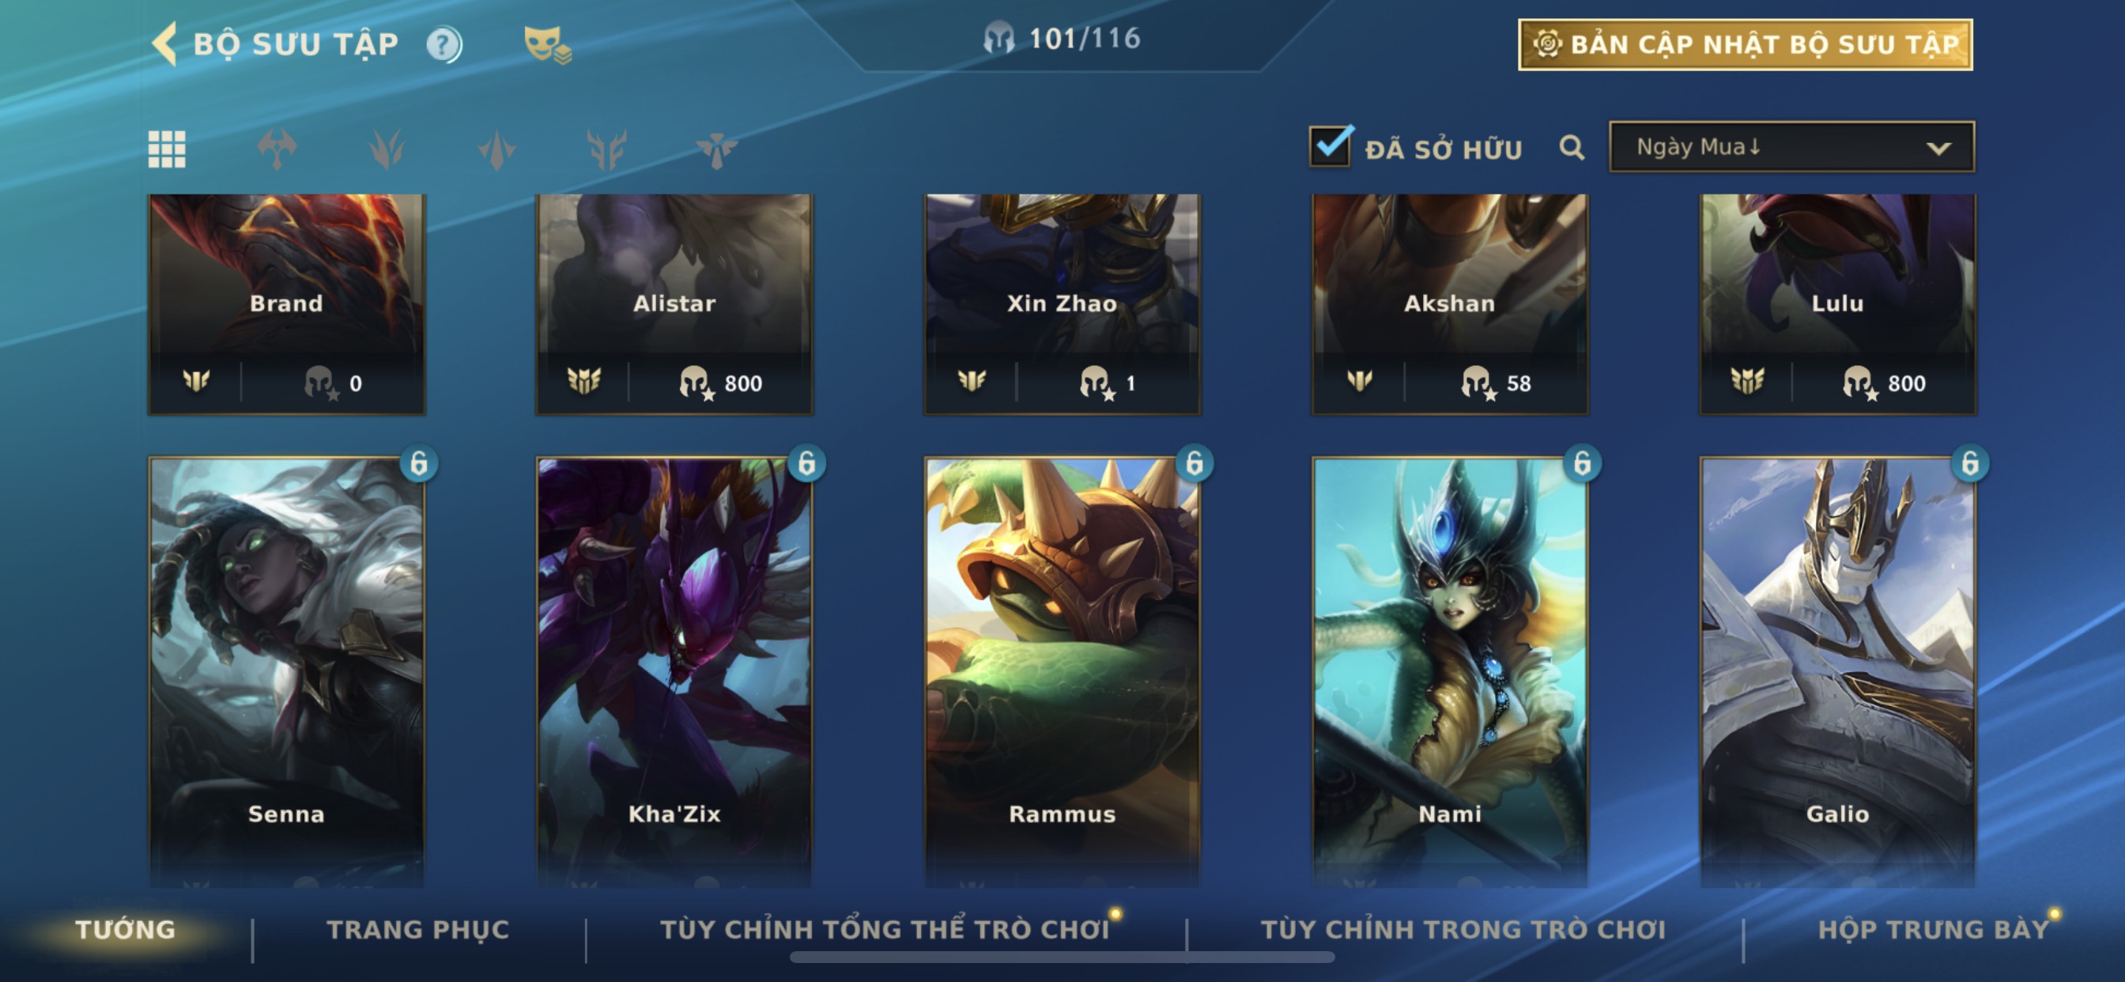2125x982 pixels.
Task: Select the Tướng tab
Action: coord(126,929)
